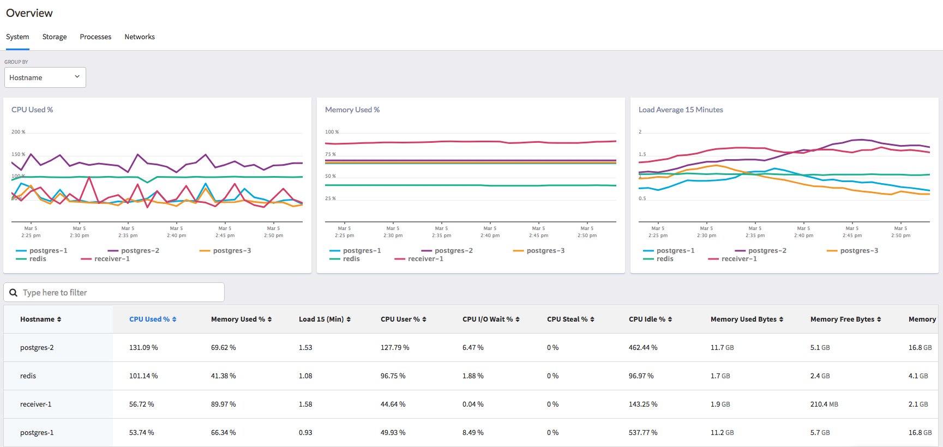Open the postgres-2 host row

click(x=37, y=348)
